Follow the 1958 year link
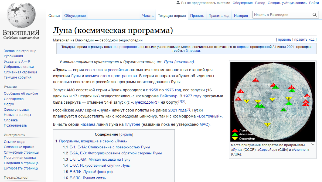This screenshot has width=322, height=182. point(153,90)
